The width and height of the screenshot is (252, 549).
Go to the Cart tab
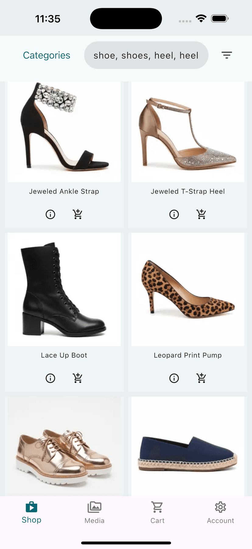pos(157,513)
